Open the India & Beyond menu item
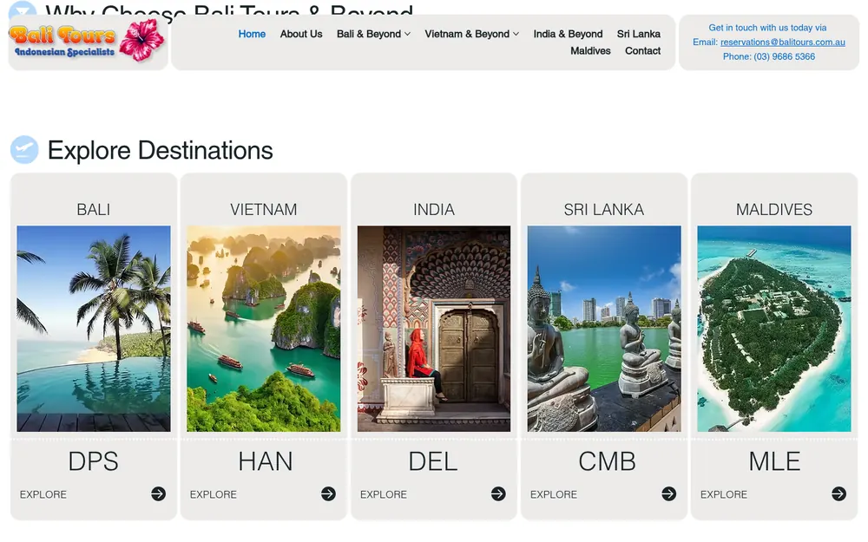 click(x=568, y=34)
